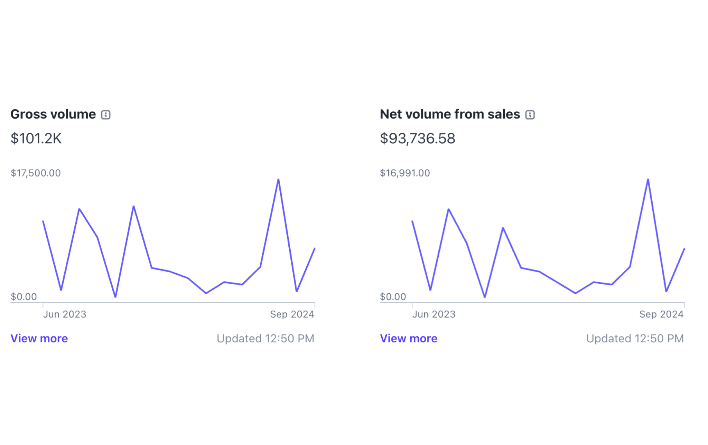This screenshot has height=445, width=708.
Task: Click the $0.00 label on Gross volume chart
Action: 24,297
